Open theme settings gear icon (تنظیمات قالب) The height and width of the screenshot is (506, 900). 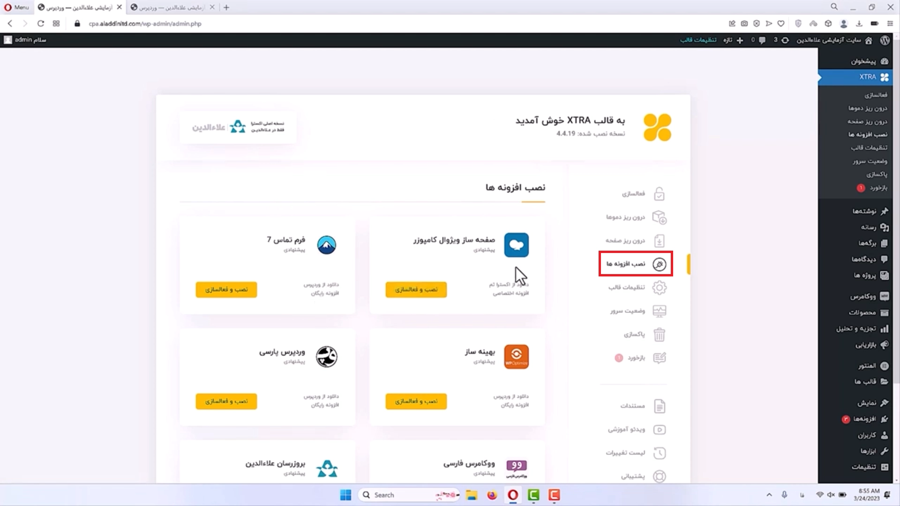point(660,288)
